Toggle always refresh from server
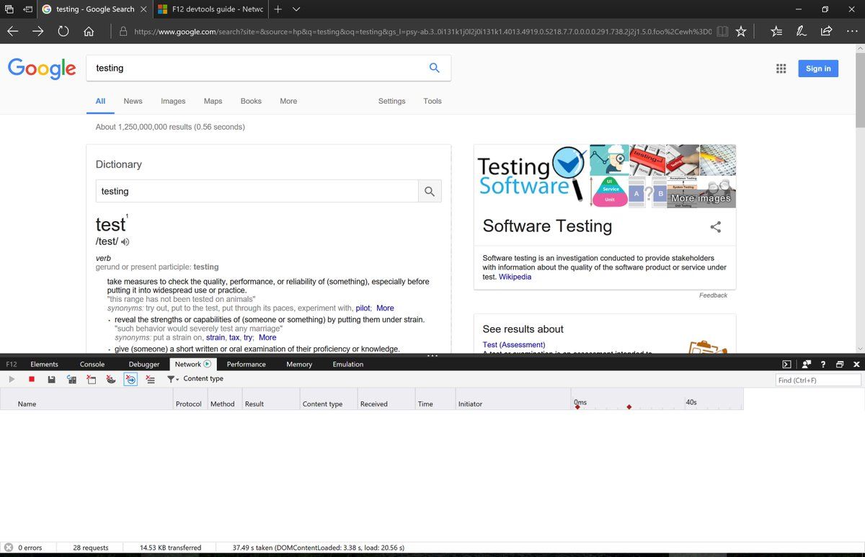865x557 pixels. [71, 379]
